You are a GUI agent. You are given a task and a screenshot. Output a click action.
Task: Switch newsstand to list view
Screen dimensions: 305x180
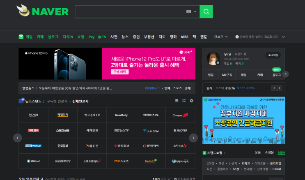click(x=177, y=101)
